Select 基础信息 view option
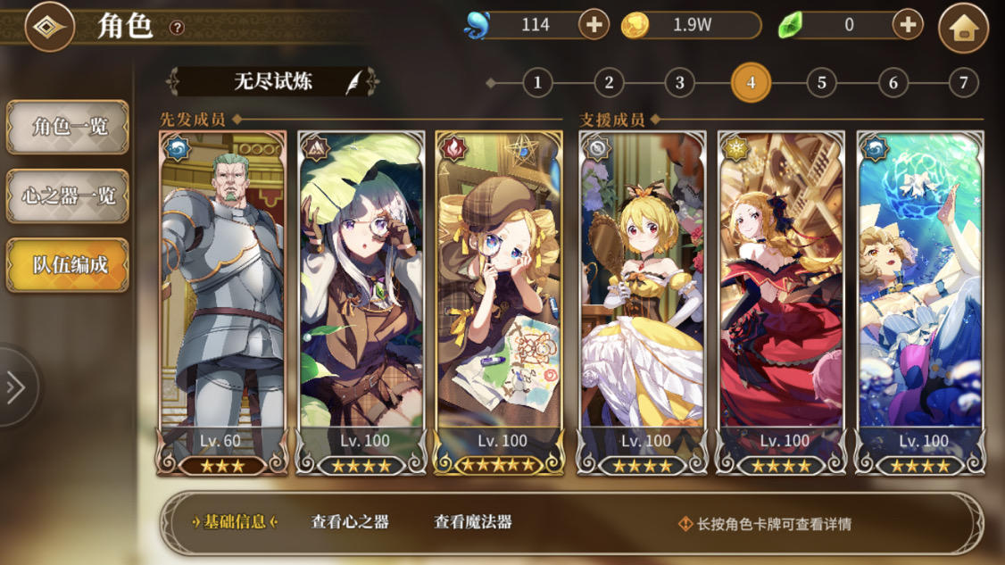Image resolution: width=1005 pixels, height=565 pixels. (235, 522)
